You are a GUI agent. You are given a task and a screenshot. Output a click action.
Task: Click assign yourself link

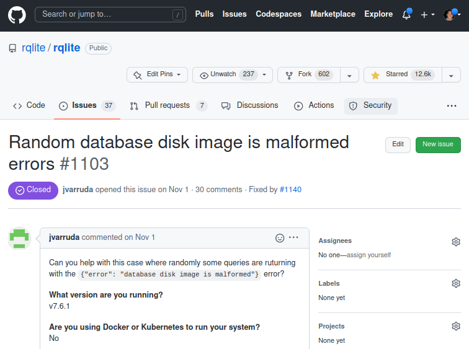(x=368, y=255)
